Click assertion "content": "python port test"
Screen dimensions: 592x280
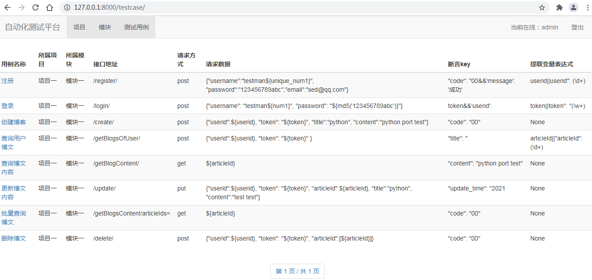[485, 163]
